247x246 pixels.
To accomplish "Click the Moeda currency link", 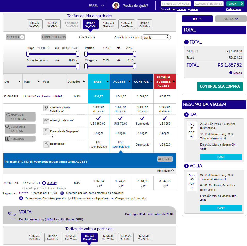I will [x=237, y=73].
